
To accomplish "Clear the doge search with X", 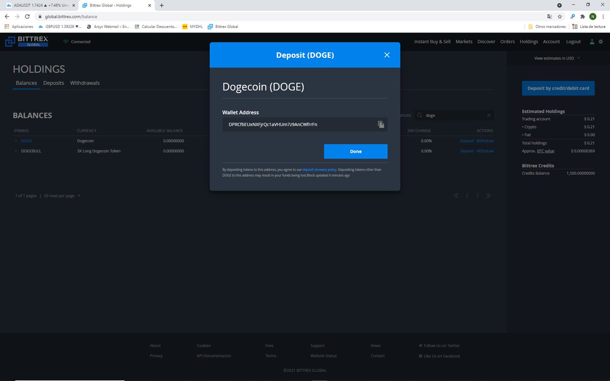I will point(489,115).
